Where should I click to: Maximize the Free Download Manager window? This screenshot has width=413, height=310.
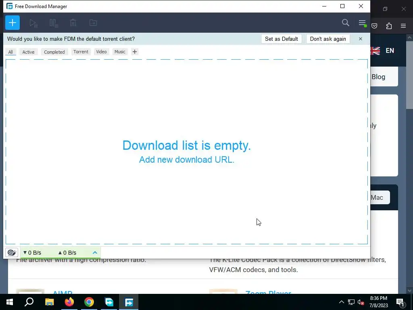click(x=342, y=6)
